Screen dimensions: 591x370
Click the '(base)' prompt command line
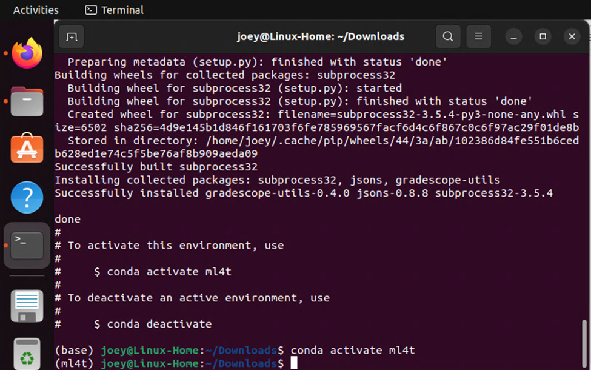(x=235, y=350)
